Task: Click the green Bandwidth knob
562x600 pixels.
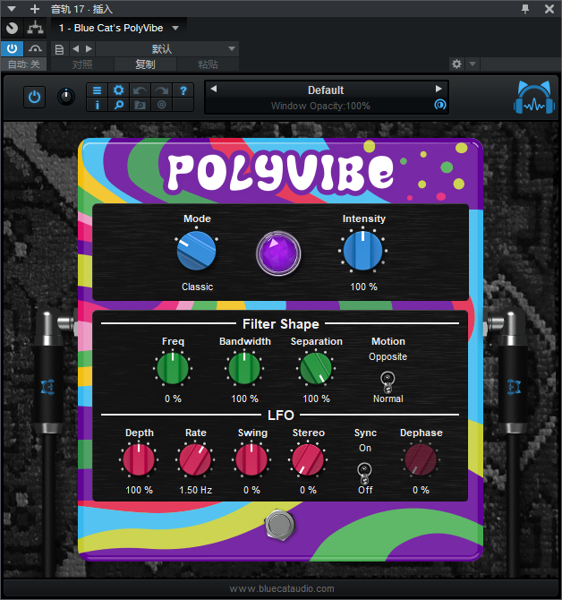Action: [244, 368]
